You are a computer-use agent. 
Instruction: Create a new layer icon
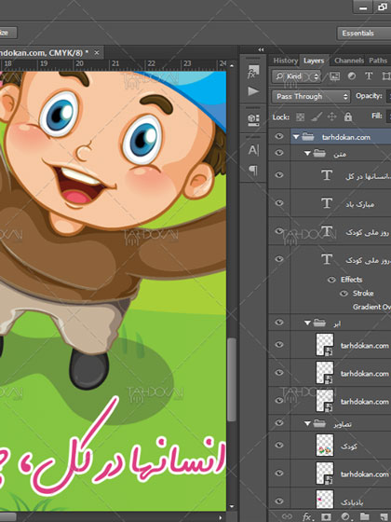(383, 516)
